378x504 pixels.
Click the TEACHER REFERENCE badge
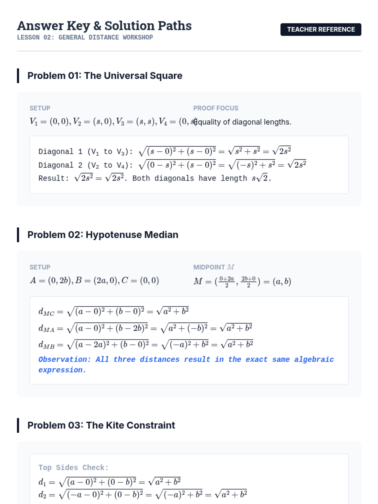tap(321, 29)
